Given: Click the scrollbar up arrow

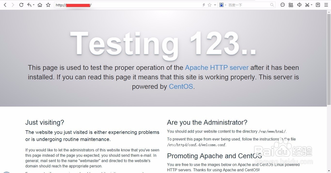Looking at the screenshot, I should click(x=329, y=12).
